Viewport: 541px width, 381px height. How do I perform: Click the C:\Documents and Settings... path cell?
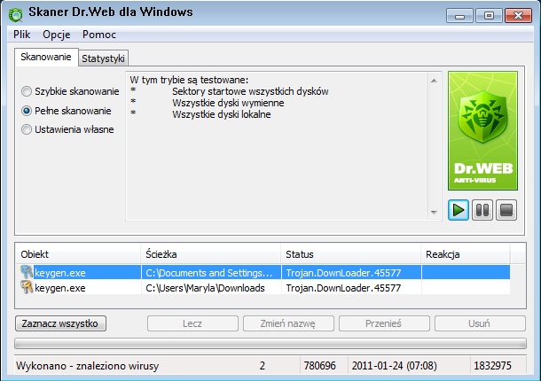coord(211,272)
